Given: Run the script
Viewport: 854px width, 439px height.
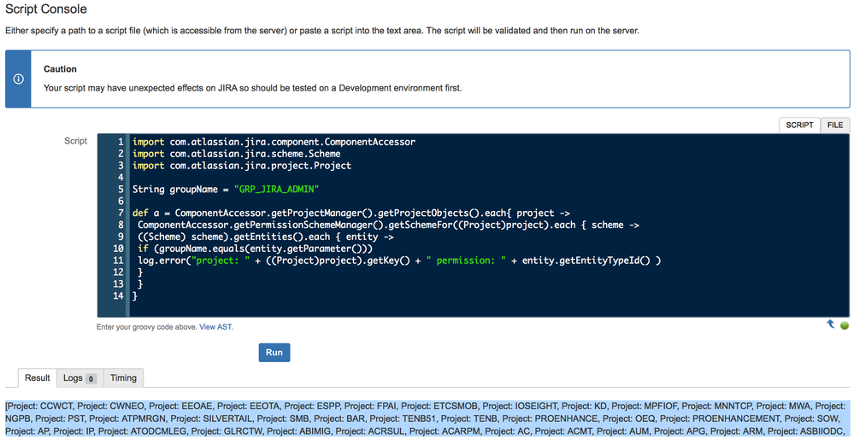Looking at the screenshot, I should [274, 353].
